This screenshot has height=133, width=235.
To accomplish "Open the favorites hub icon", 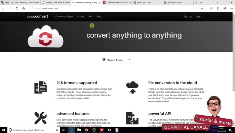I will tap(211, 8).
